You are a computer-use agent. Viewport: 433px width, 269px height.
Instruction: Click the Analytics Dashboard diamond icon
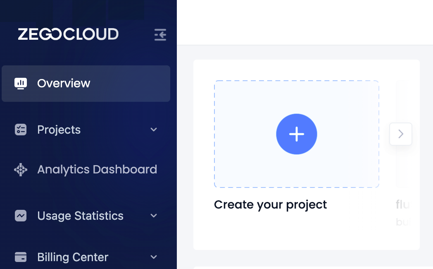(x=21, y=170)
